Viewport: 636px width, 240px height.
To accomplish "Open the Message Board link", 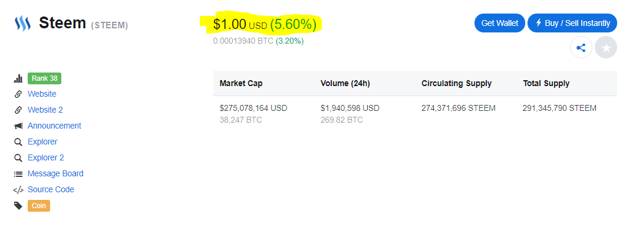I will 55,173.
